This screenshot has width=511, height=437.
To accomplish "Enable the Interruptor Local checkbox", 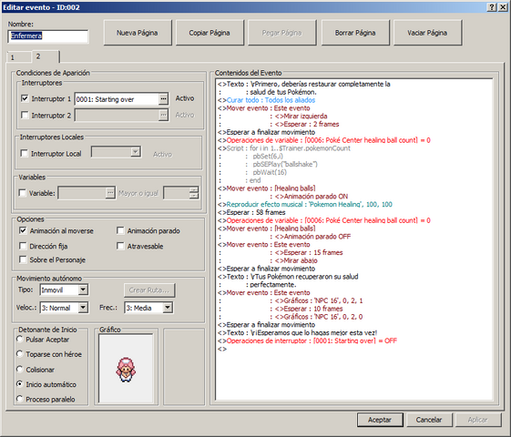I will [x=24, y=153].
